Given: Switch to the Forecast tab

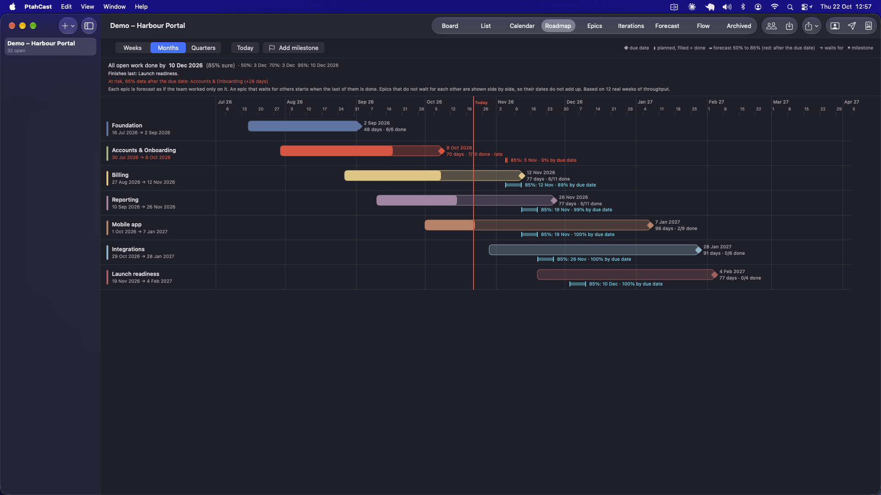Looking at the screenshot, I should (x=667, y=26).
